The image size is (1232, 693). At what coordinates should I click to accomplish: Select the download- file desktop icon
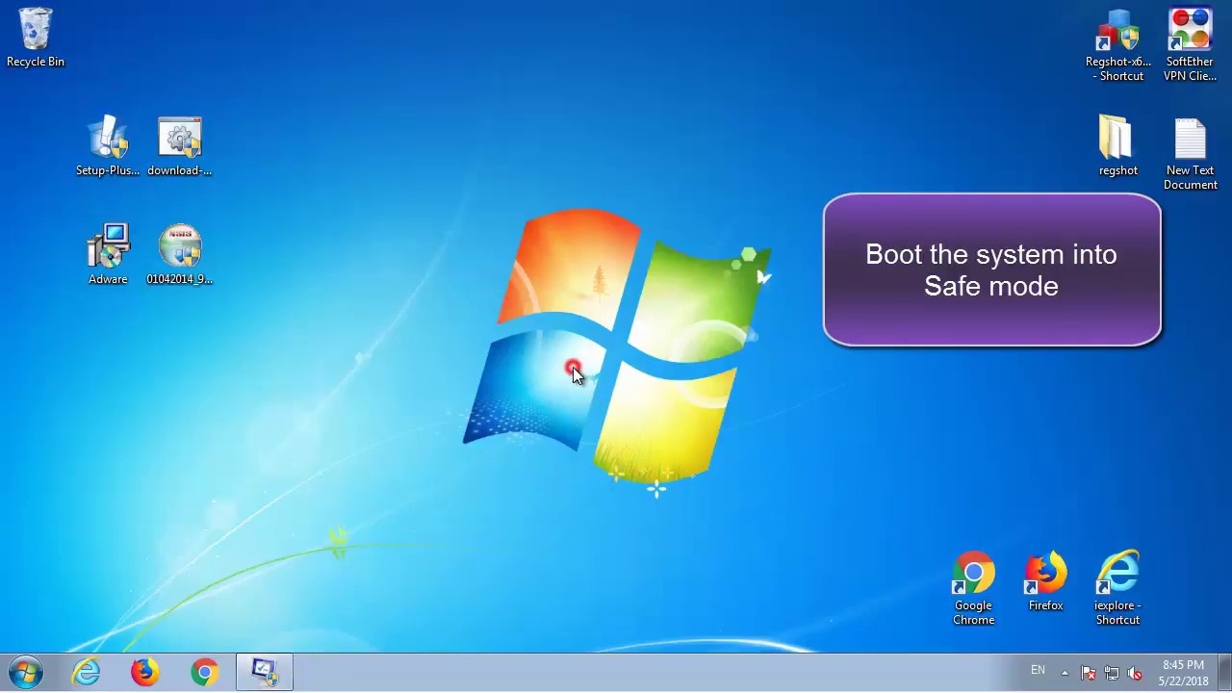point(180,147)
